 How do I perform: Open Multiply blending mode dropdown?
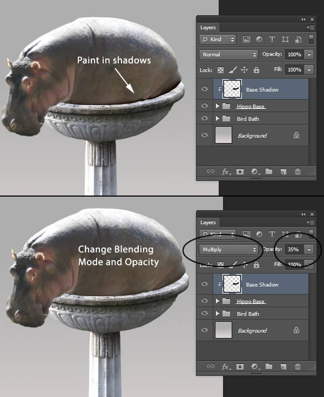(x=228, y=250)
